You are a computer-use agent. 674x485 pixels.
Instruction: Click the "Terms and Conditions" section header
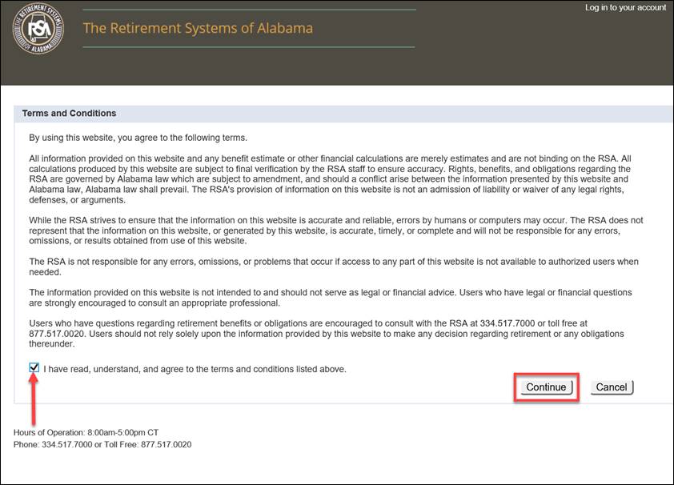click(69, 114)
